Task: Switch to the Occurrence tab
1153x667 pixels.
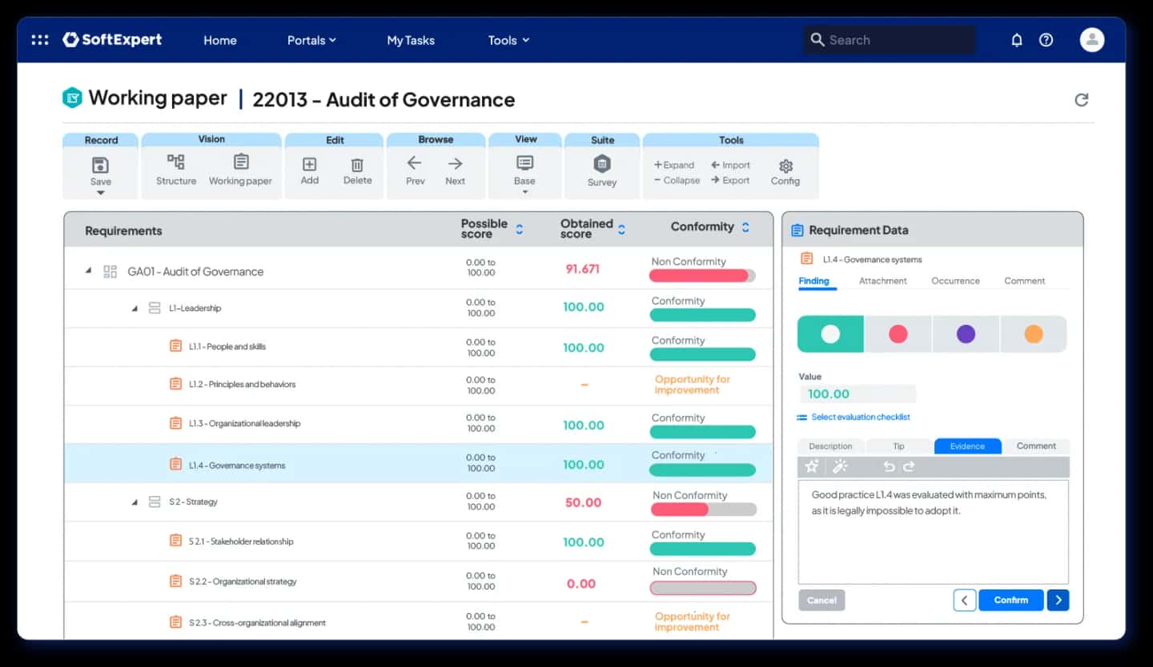Action: click(x=955, y=281)
